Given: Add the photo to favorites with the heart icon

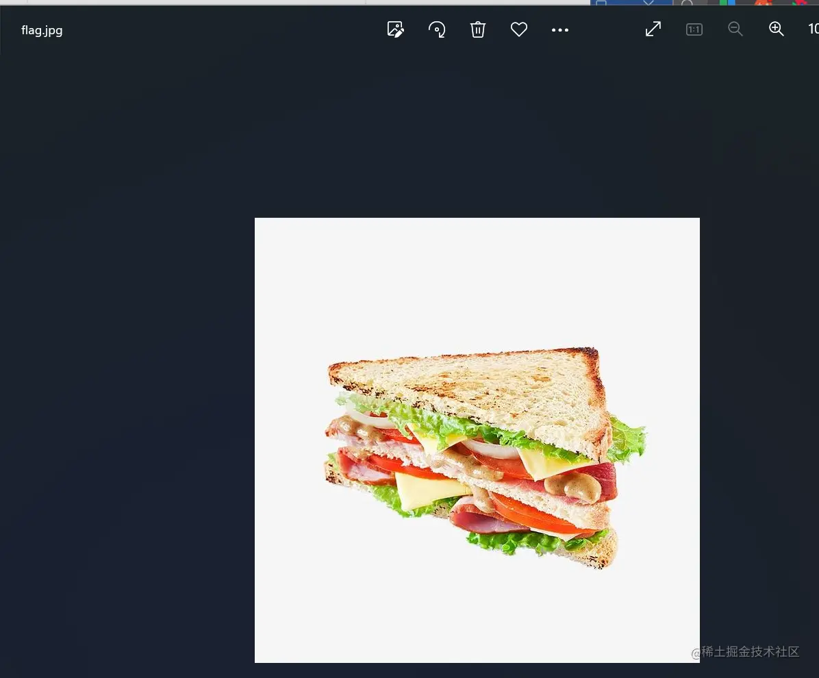Looking at the screenshot, I should [x=518, y=29].
